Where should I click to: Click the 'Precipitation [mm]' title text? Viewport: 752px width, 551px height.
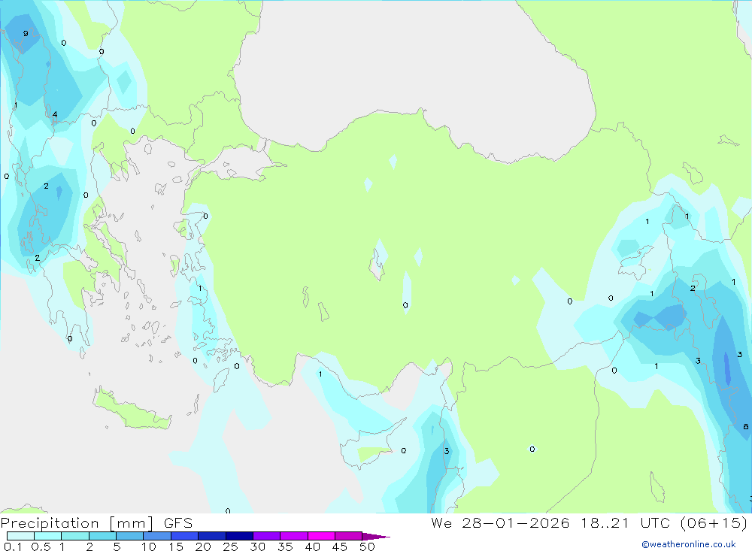pyautogui.click(x=77, y=523)
